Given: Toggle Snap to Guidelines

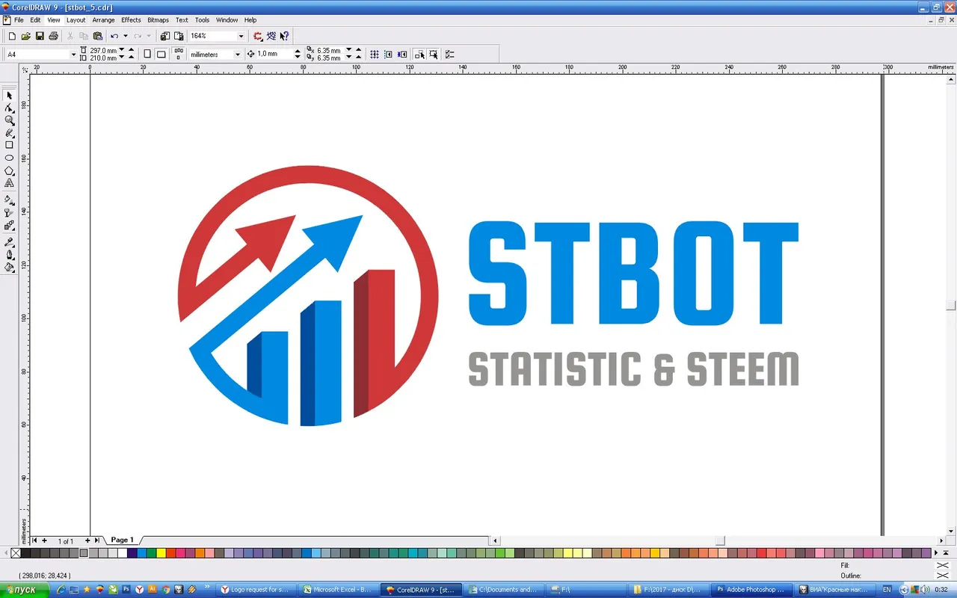Looking at the screenshot, I should pos(388,54).
